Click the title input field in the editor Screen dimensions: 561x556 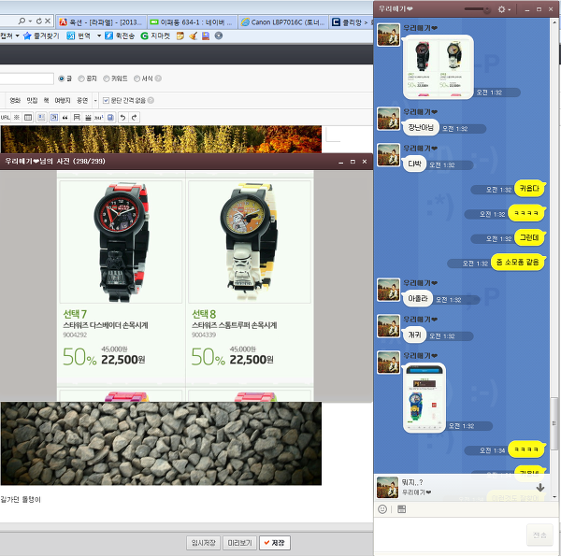pyautogui.click(x=27, y=78)
